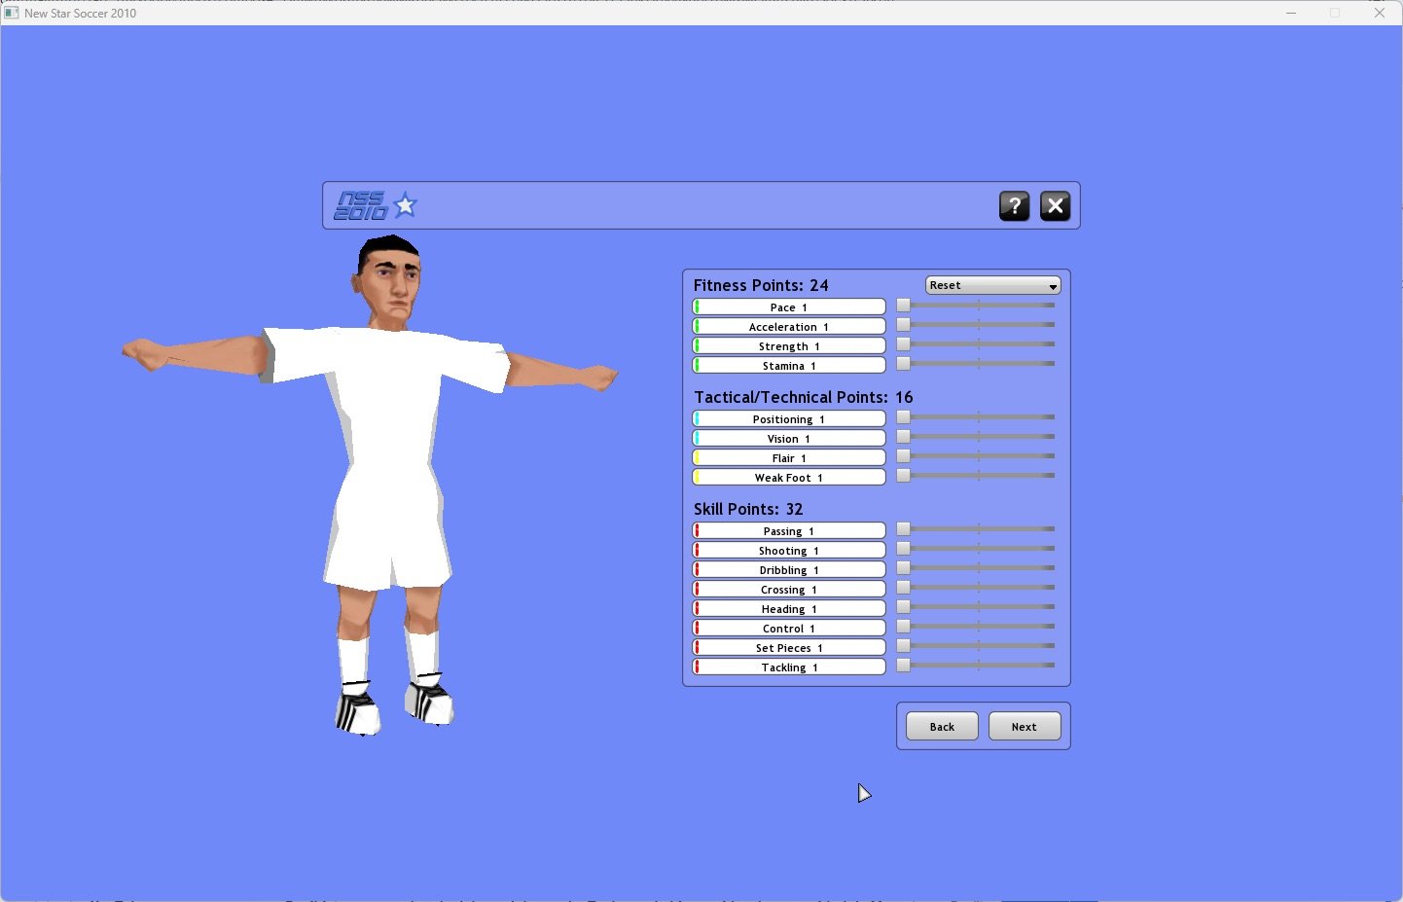Click the Flair slider track

[x=981, y=456]
